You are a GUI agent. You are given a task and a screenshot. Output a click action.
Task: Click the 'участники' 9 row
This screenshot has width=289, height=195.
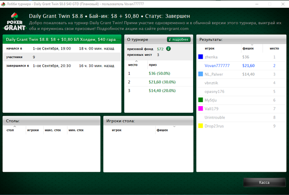pyautogui.click(x=62, y=57)
